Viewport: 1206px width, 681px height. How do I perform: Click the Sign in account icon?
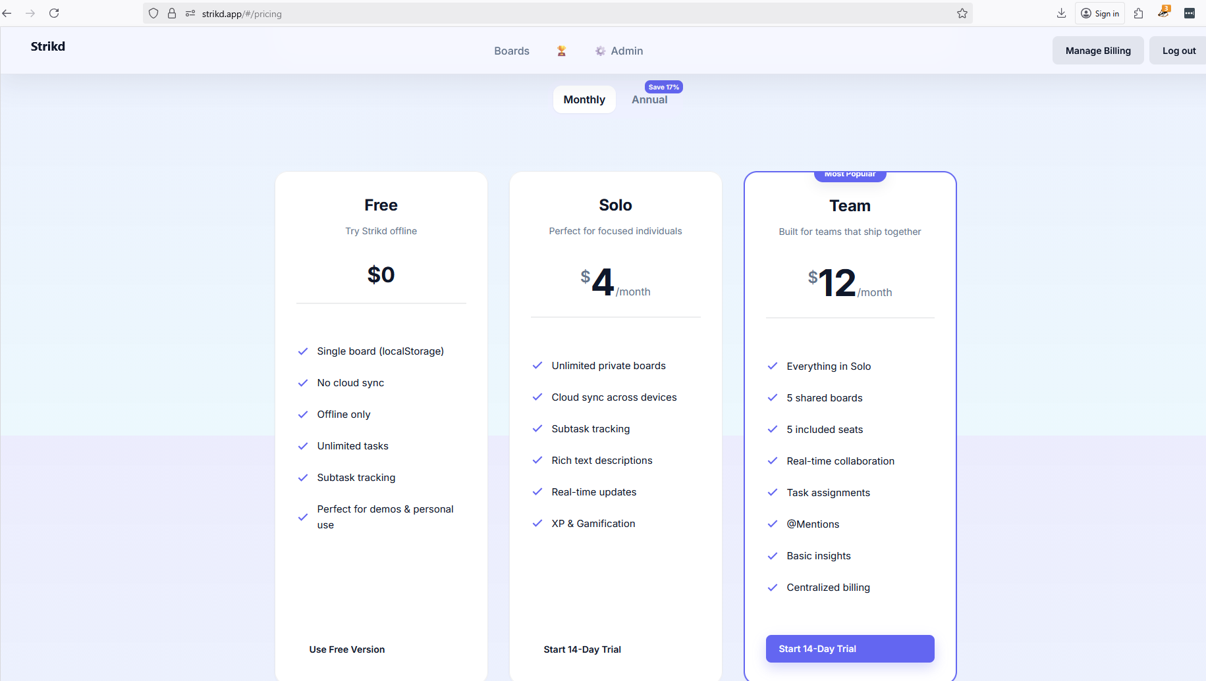click(x=1087, y=13)
